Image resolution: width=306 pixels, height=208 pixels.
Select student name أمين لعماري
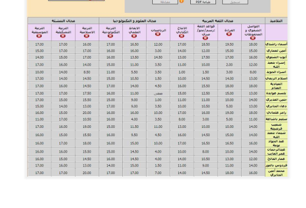point(276,51)
